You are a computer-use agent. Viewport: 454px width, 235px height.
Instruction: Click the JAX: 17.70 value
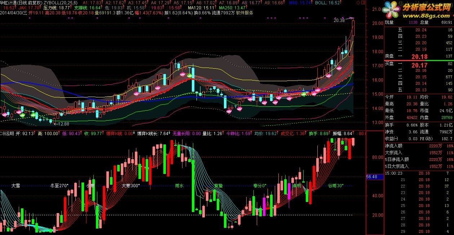(x=29, y=8)
